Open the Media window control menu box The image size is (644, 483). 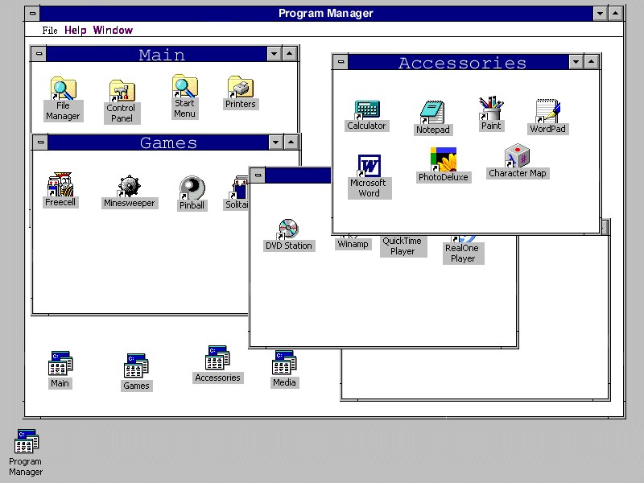tap(258, 175)
